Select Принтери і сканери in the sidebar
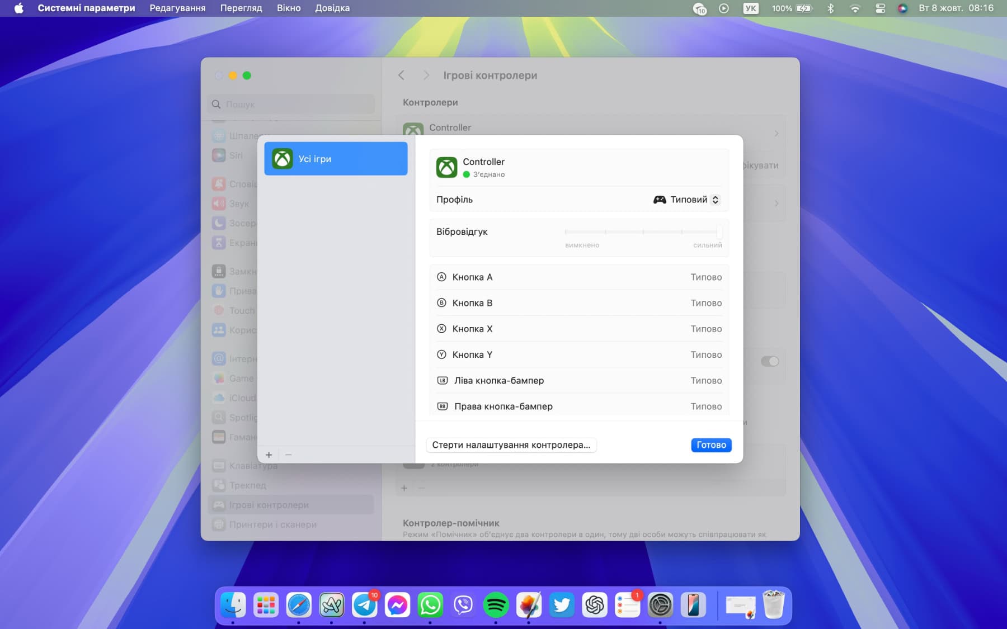 291,524
